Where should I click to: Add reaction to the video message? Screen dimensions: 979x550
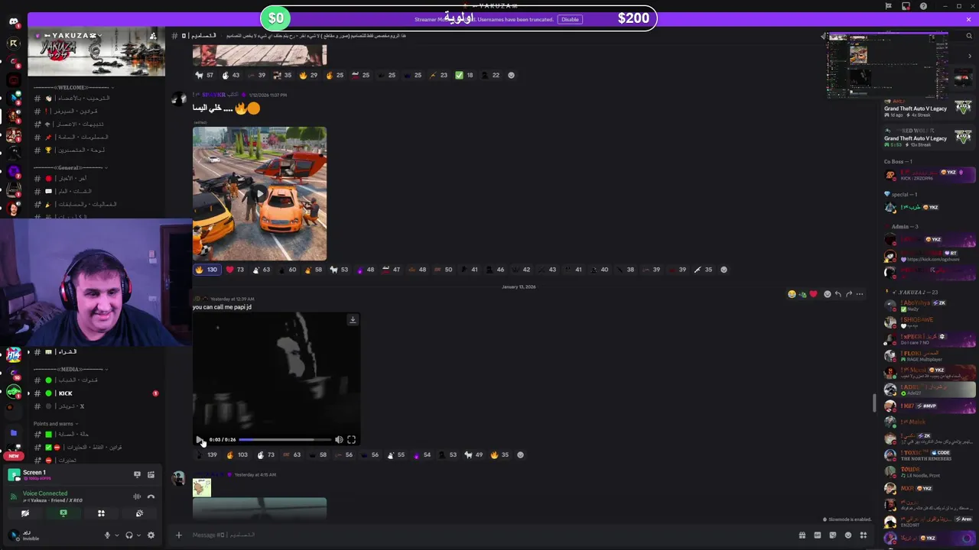[x=520, y=455]
